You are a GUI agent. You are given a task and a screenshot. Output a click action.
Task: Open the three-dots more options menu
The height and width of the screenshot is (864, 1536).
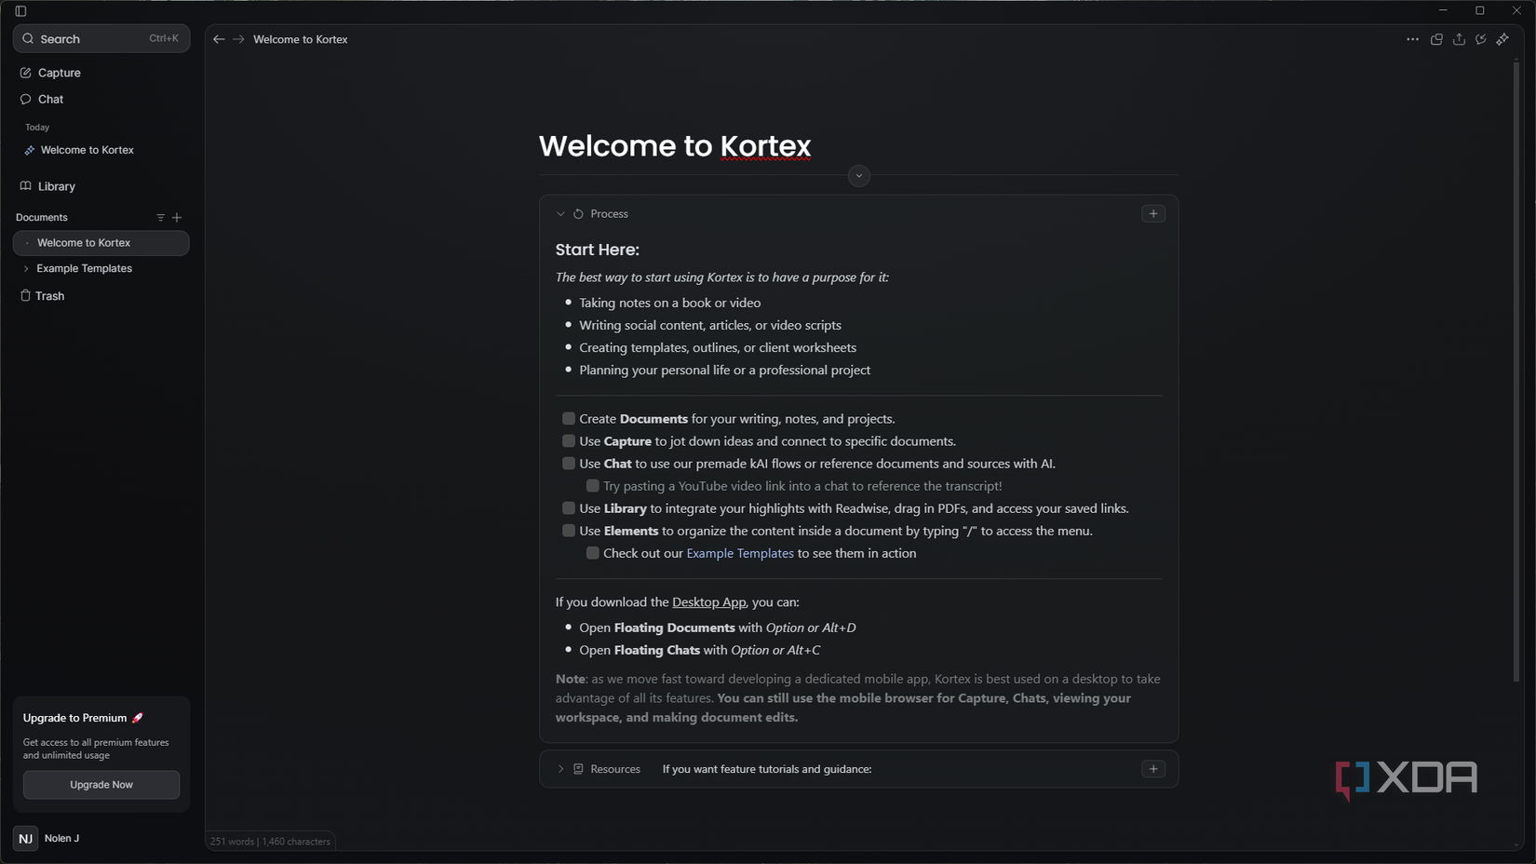pos(1412,39)
